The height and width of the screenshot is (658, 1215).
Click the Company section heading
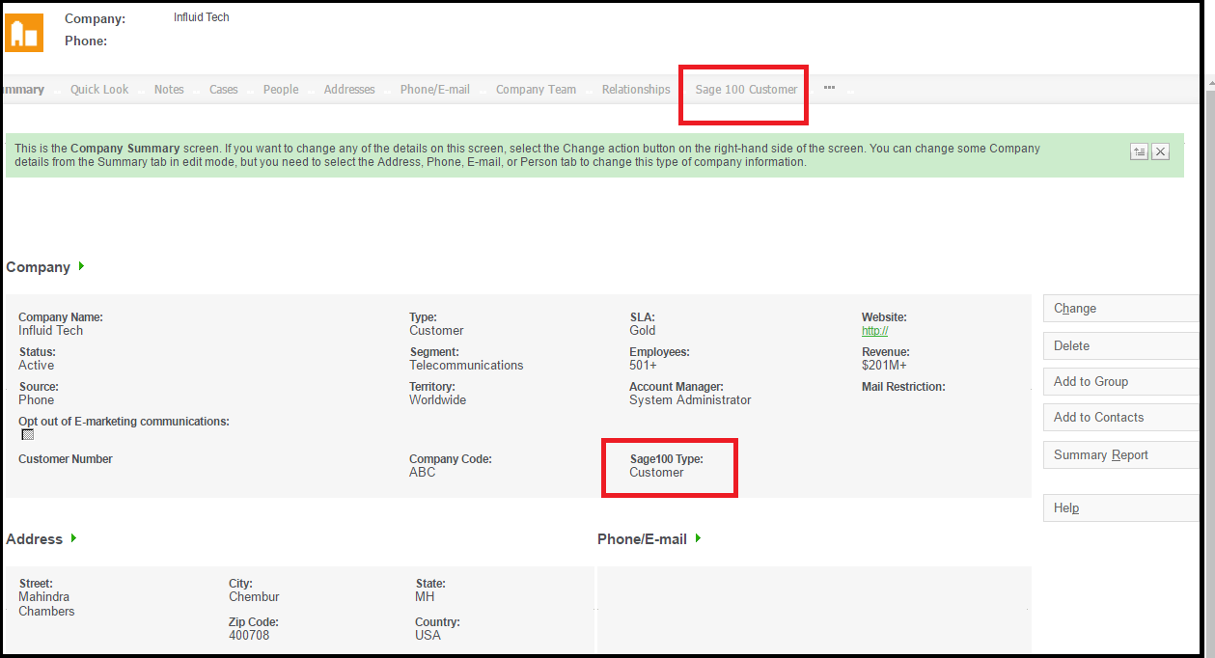38,267
